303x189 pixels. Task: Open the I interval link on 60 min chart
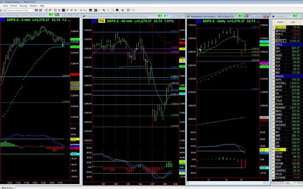tap(166, 16)
